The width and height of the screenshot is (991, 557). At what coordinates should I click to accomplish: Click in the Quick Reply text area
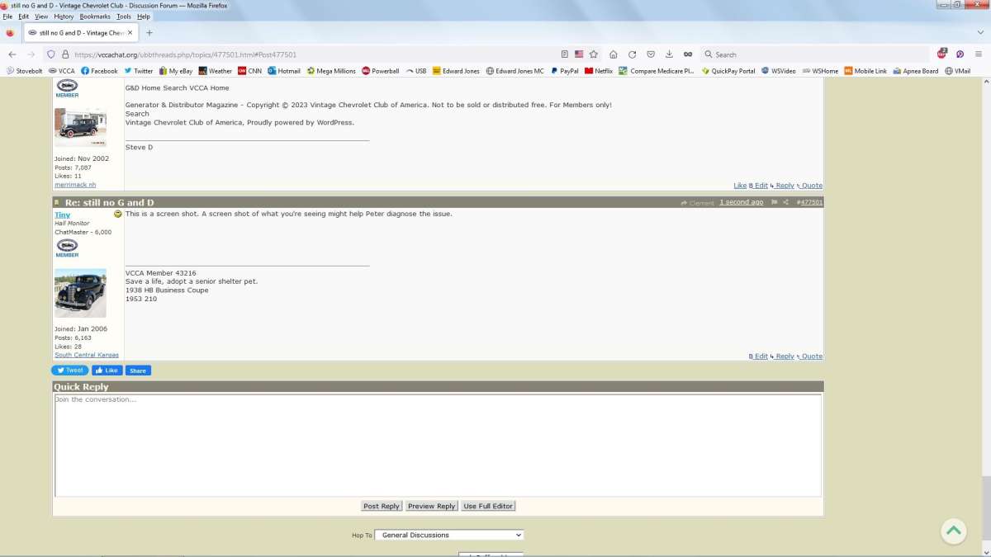click(438, 446)
